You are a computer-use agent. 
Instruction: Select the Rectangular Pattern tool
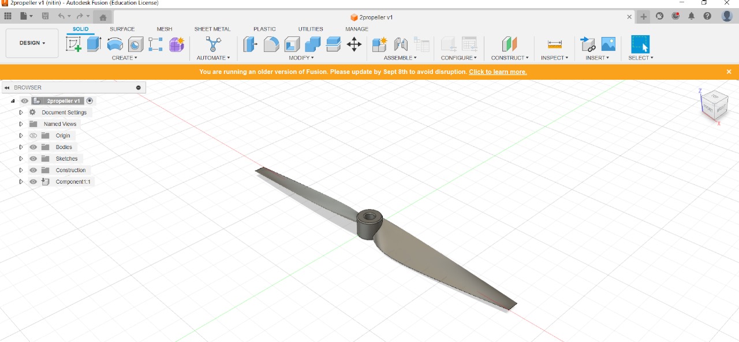[156, 44]
